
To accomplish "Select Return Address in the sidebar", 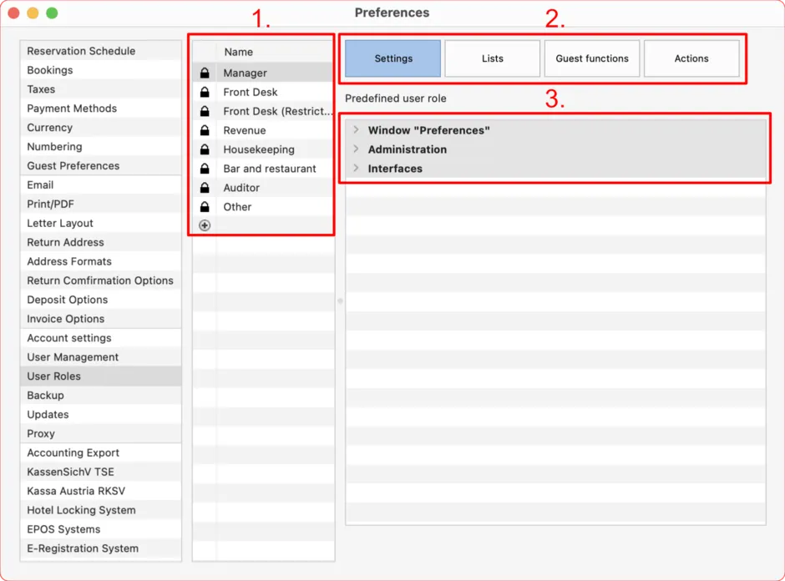I will pyautogui.click(x=100, y=242).
